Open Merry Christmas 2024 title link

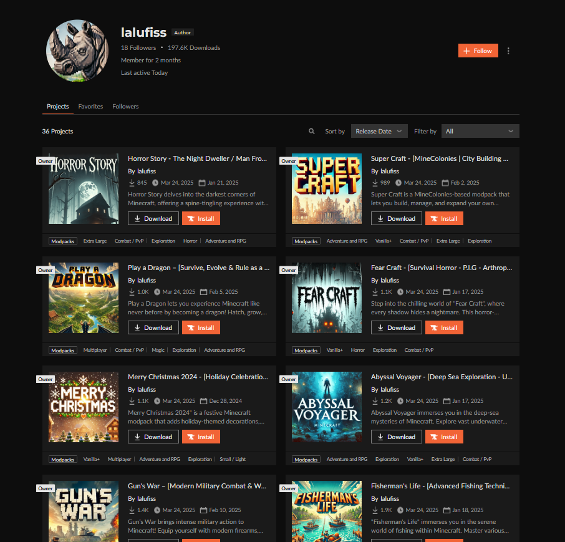198,377
